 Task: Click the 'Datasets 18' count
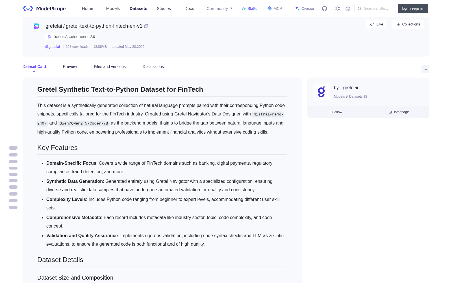[x=358, y=97]
